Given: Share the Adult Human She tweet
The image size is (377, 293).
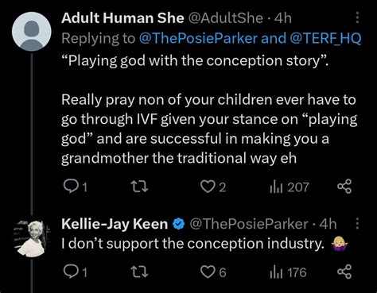Looking at the screenshot, I should (x=344, y=187).
